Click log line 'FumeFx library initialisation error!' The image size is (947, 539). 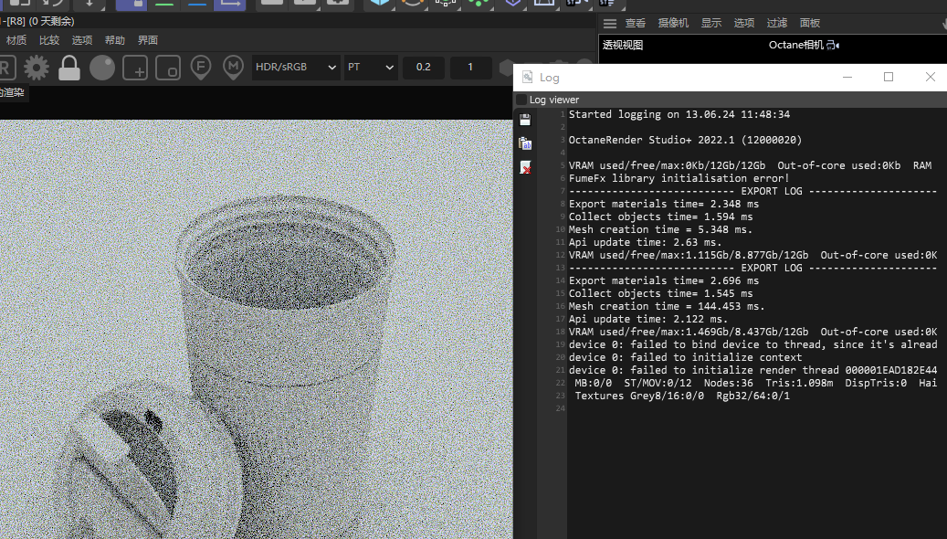679,178
